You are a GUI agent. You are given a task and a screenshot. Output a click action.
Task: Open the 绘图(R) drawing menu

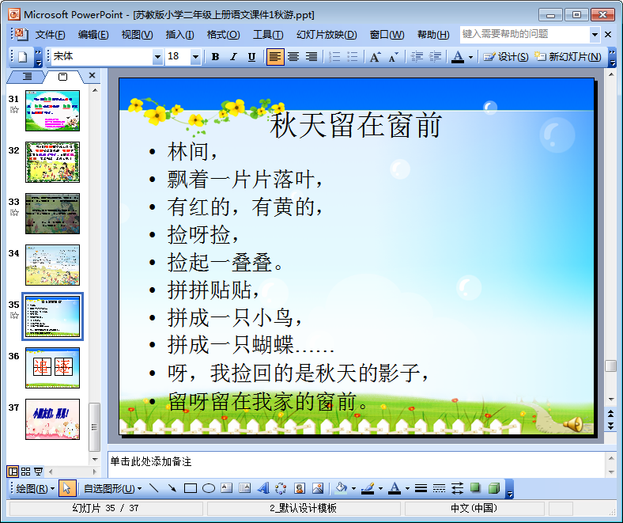35,488
